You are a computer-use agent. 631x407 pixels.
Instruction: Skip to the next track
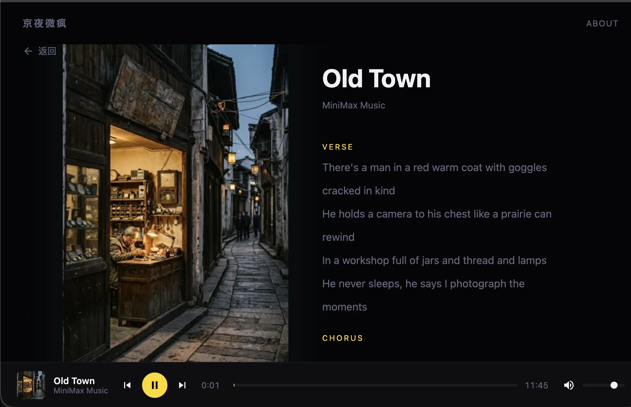click(182, 385)
